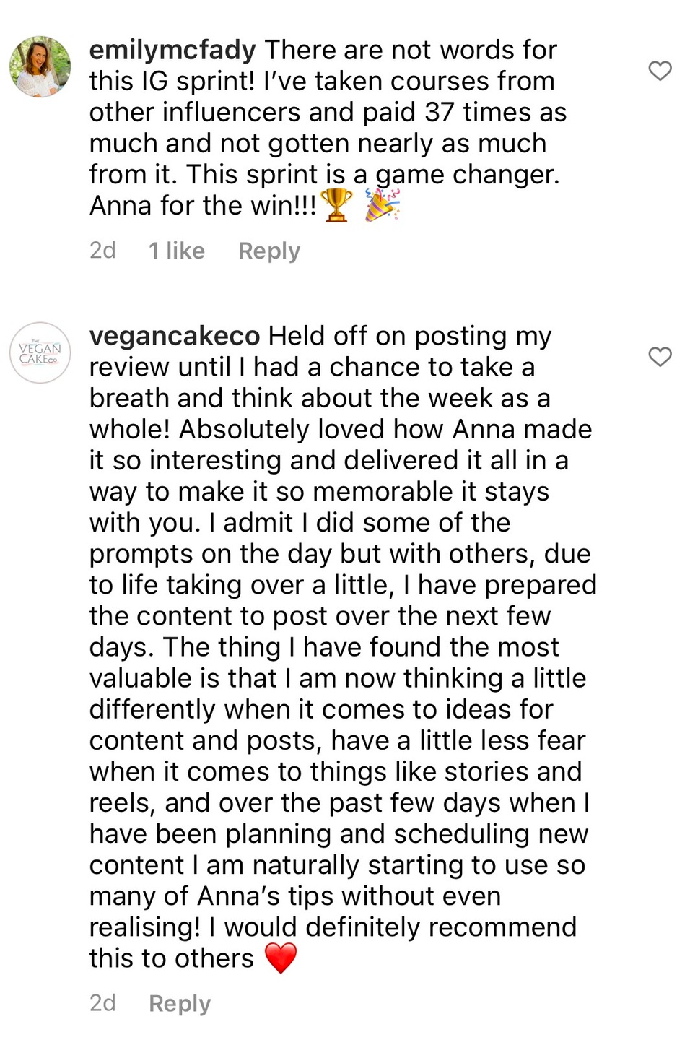Click the emilymcfady username

click(172, 51)
